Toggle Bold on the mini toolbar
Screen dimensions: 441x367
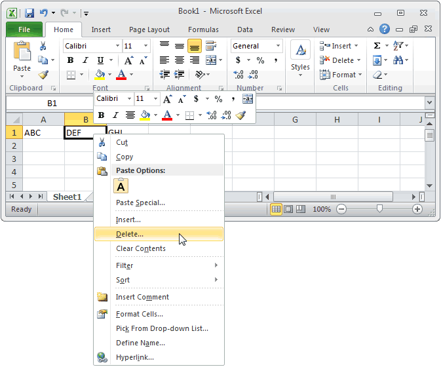pos(102,115)
